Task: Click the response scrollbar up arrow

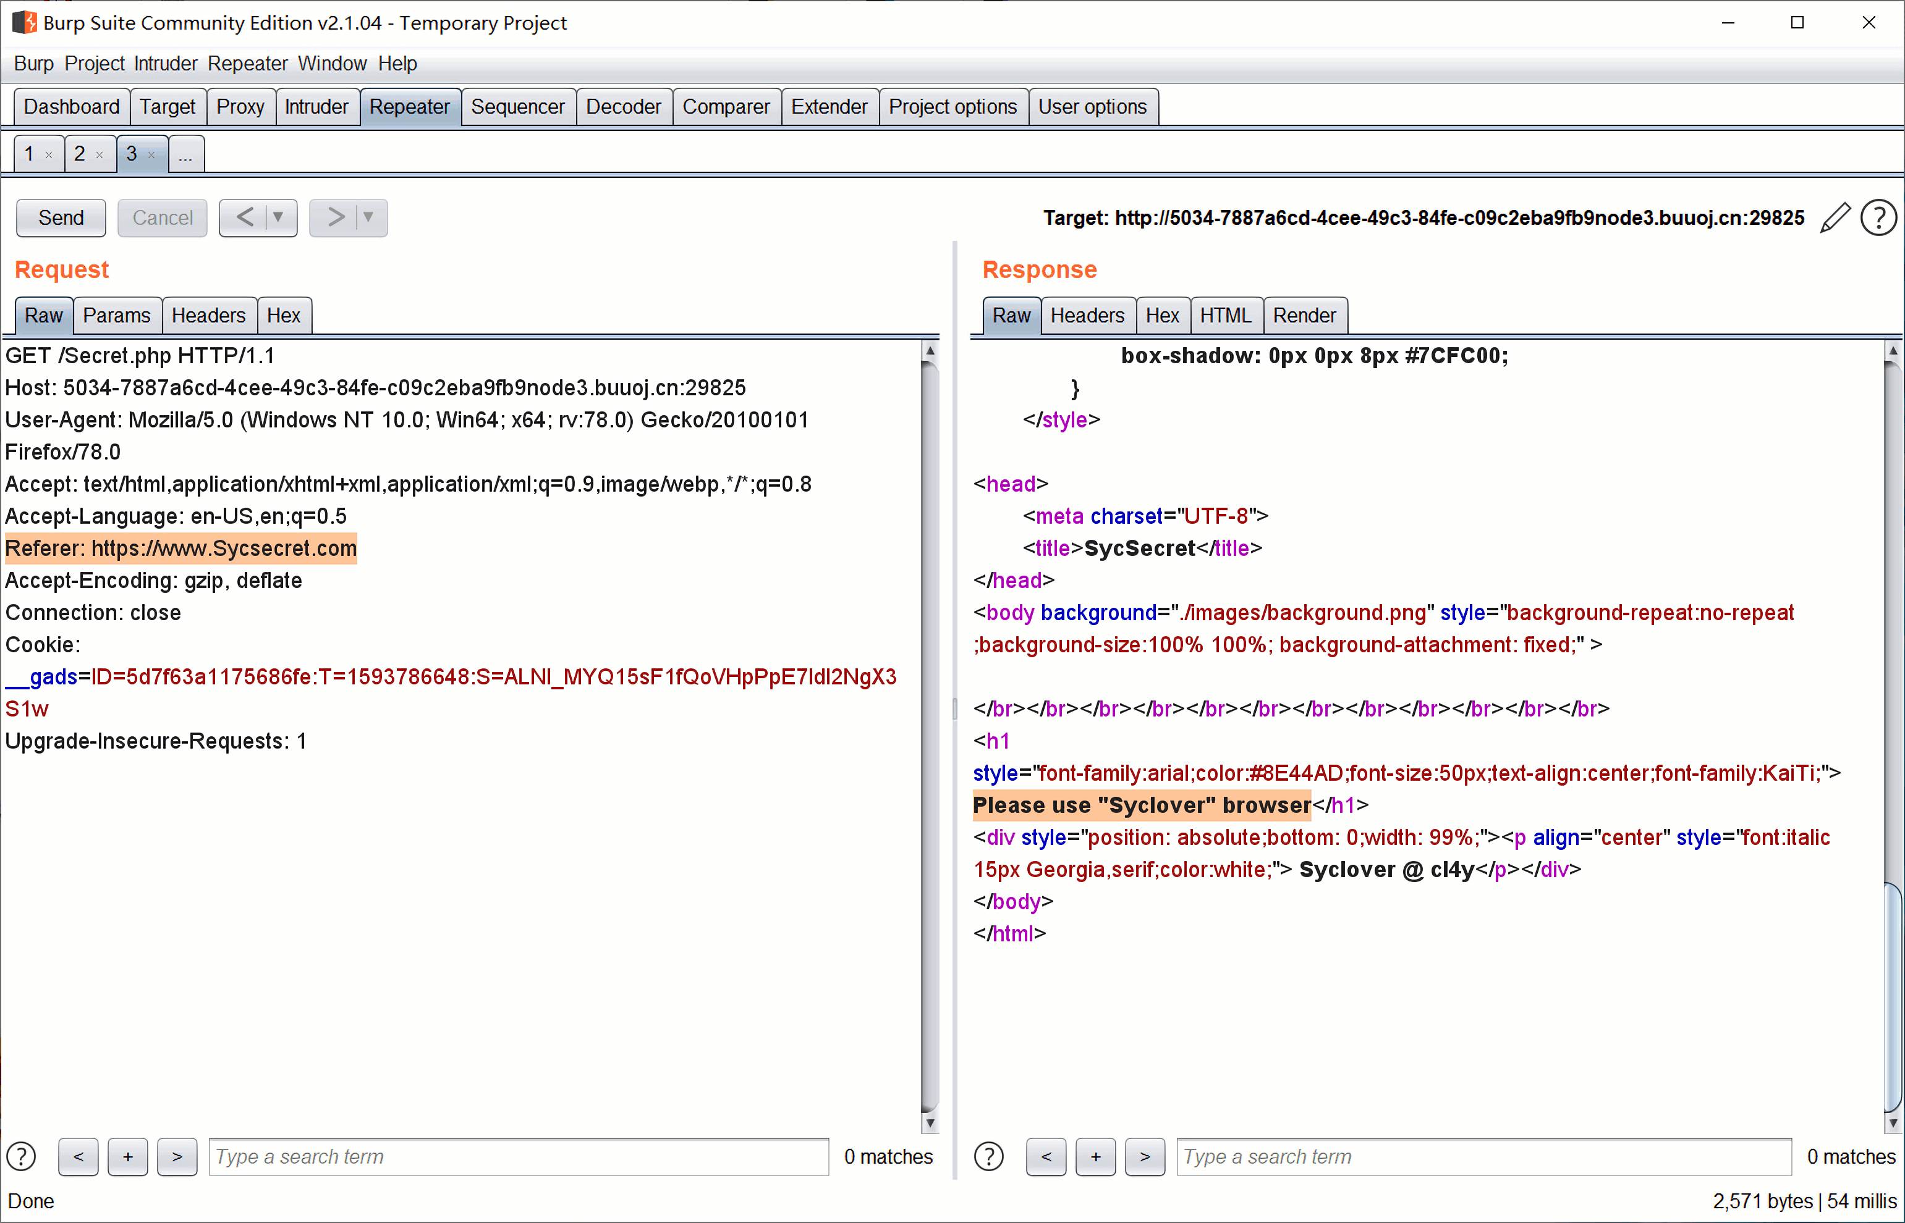Action: tap(1893, 350)
